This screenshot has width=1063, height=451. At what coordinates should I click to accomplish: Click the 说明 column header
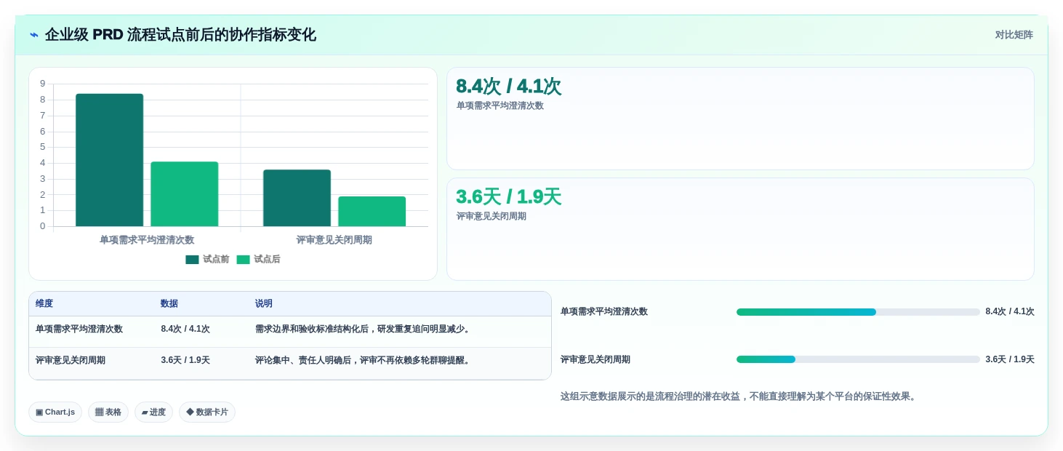(x=264, y=304)
